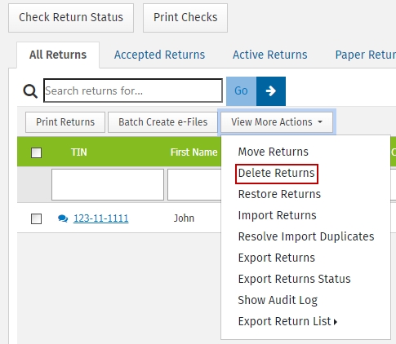Tick the select-all checkbox in header row

click(x=36, y=152)
